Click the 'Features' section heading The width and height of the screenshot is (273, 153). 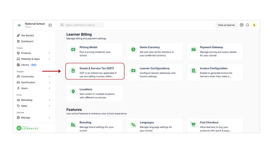(x=74, y=109)
